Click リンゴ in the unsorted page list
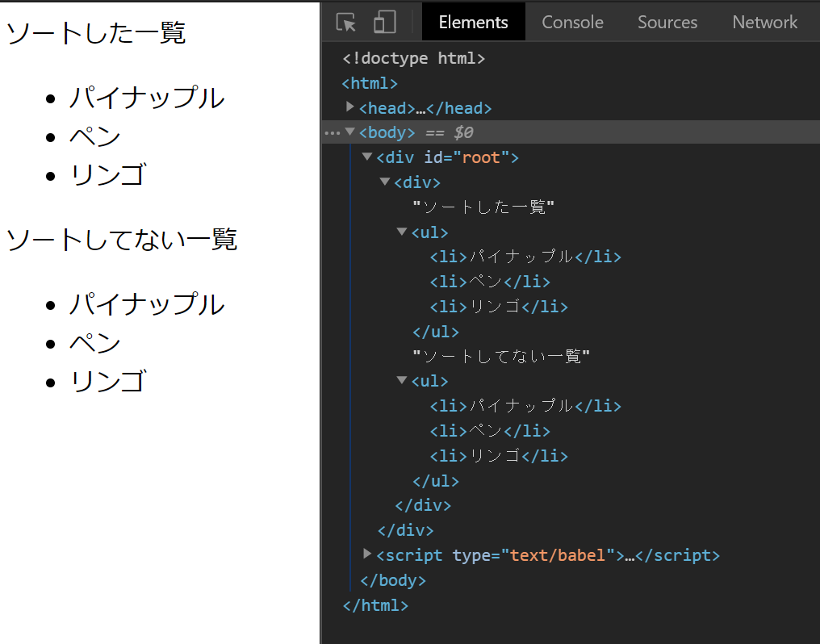This screenshot has width=820, height=644. (107, 382)
